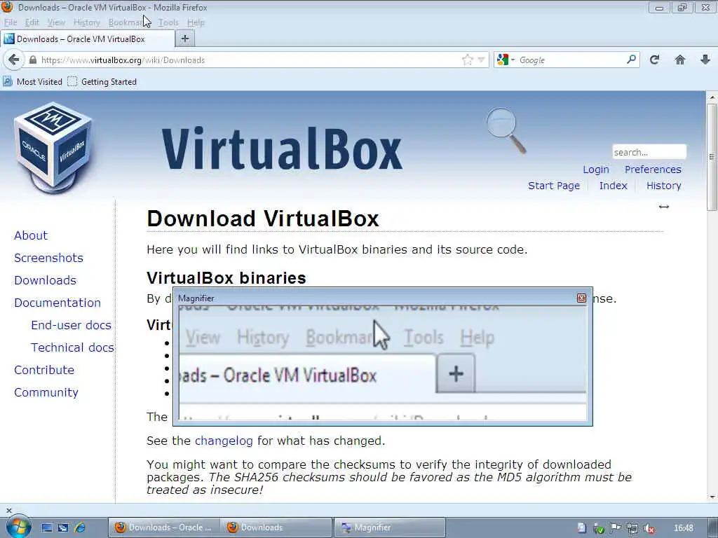Switch to Magnifier taskbar button

tap(389, 527)
